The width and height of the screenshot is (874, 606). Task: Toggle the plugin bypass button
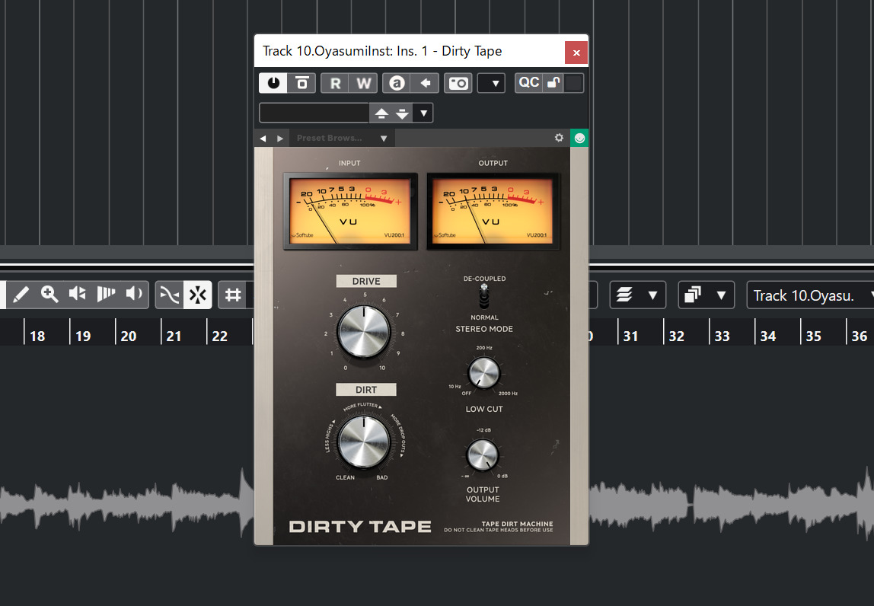click(302, 83)
